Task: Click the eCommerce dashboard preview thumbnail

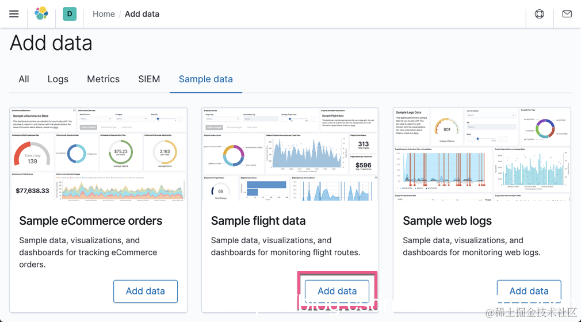Action: (x=98, y=154)
